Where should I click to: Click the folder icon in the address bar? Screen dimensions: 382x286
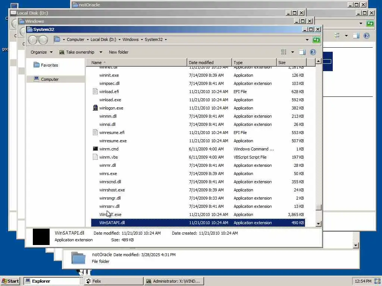coord(57,39)
